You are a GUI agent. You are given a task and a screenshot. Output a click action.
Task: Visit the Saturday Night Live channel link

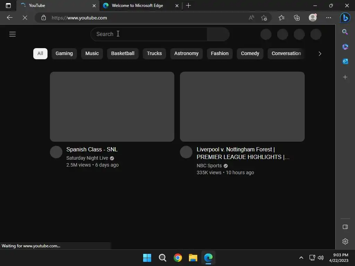(87, 158)
